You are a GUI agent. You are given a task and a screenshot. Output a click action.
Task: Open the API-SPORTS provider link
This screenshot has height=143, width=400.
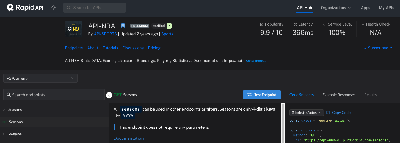coord(106,34)
